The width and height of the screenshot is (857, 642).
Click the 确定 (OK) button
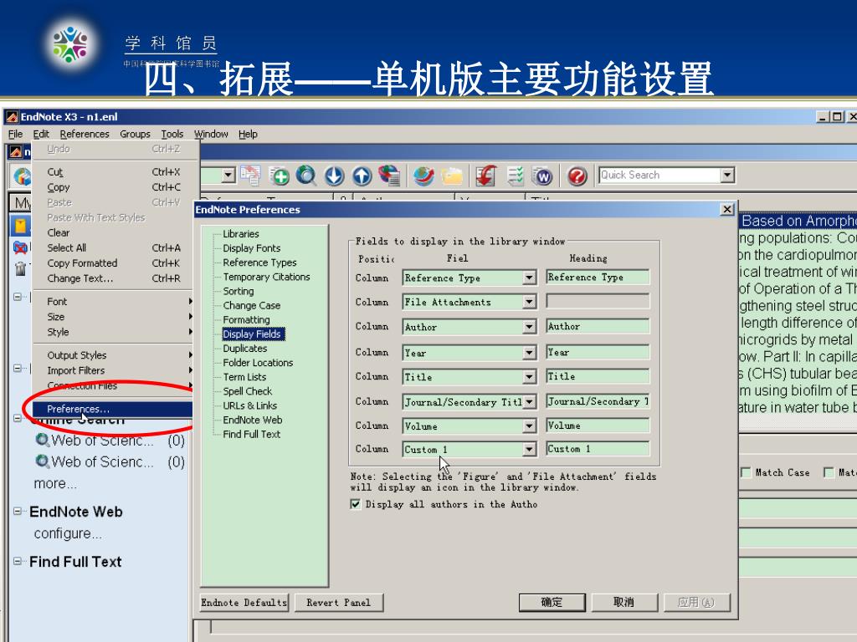[552, 602]
